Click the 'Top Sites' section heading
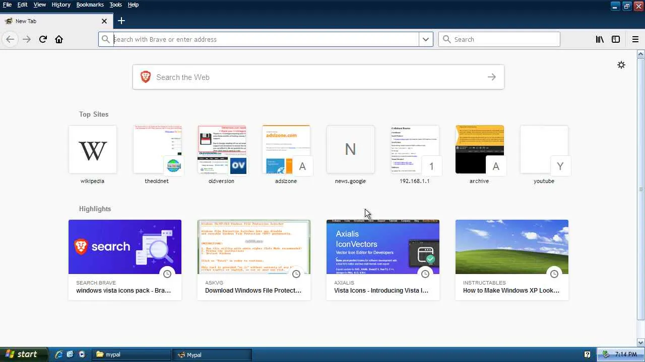The width and height of the screenshot is (645, 362). (94, 114)
